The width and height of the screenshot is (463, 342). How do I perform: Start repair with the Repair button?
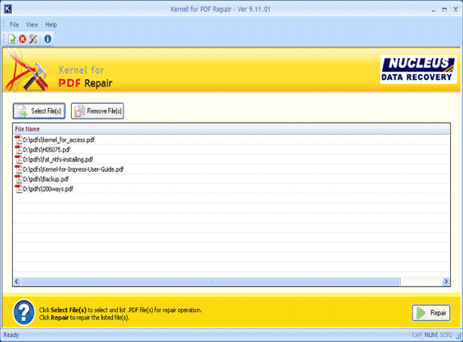431,313
